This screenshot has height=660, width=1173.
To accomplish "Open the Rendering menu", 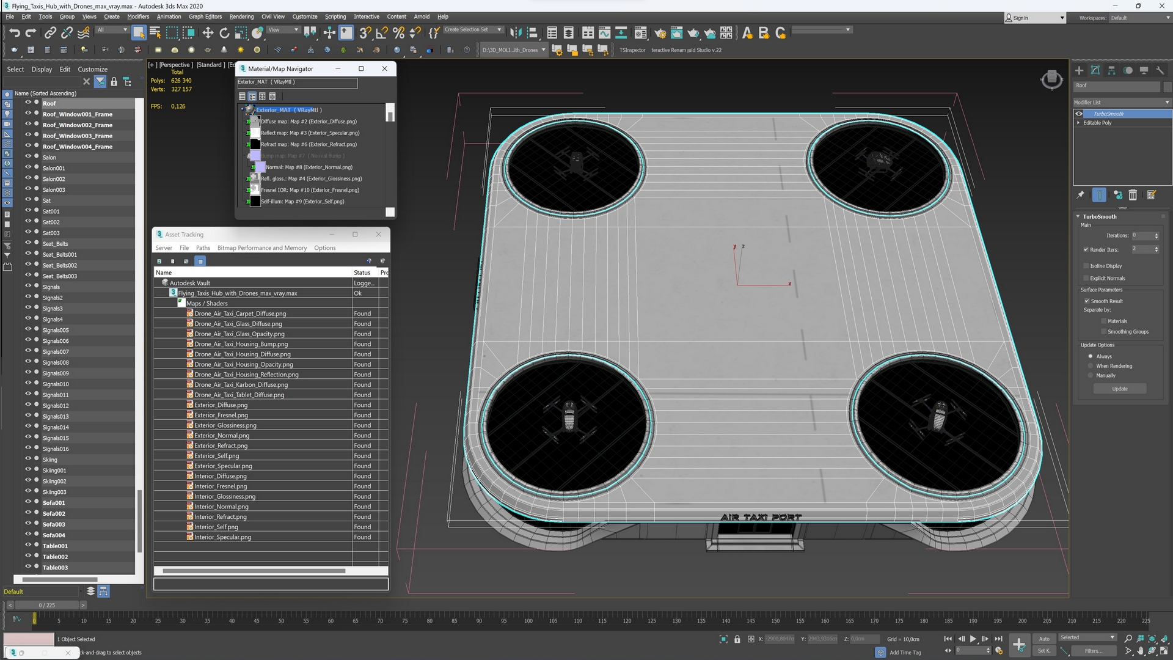I will coord(241,16).
